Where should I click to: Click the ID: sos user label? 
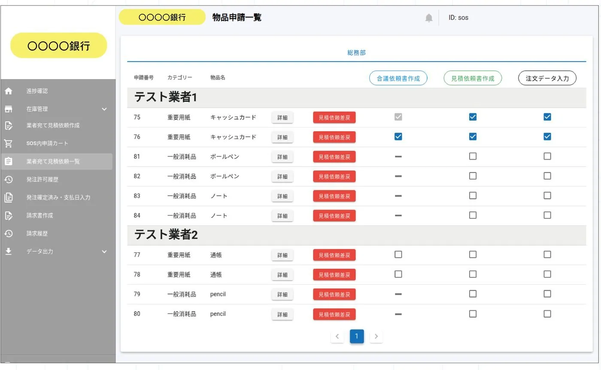coord(458,18)
